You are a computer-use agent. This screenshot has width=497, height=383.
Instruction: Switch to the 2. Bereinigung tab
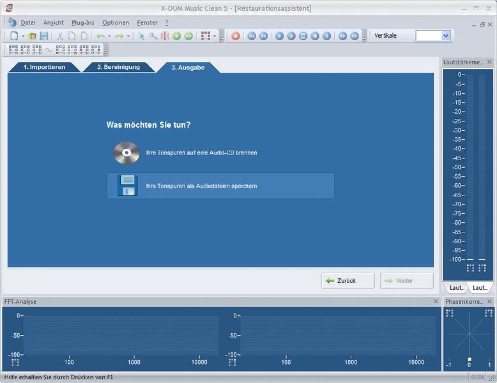[x=118, y=67]
